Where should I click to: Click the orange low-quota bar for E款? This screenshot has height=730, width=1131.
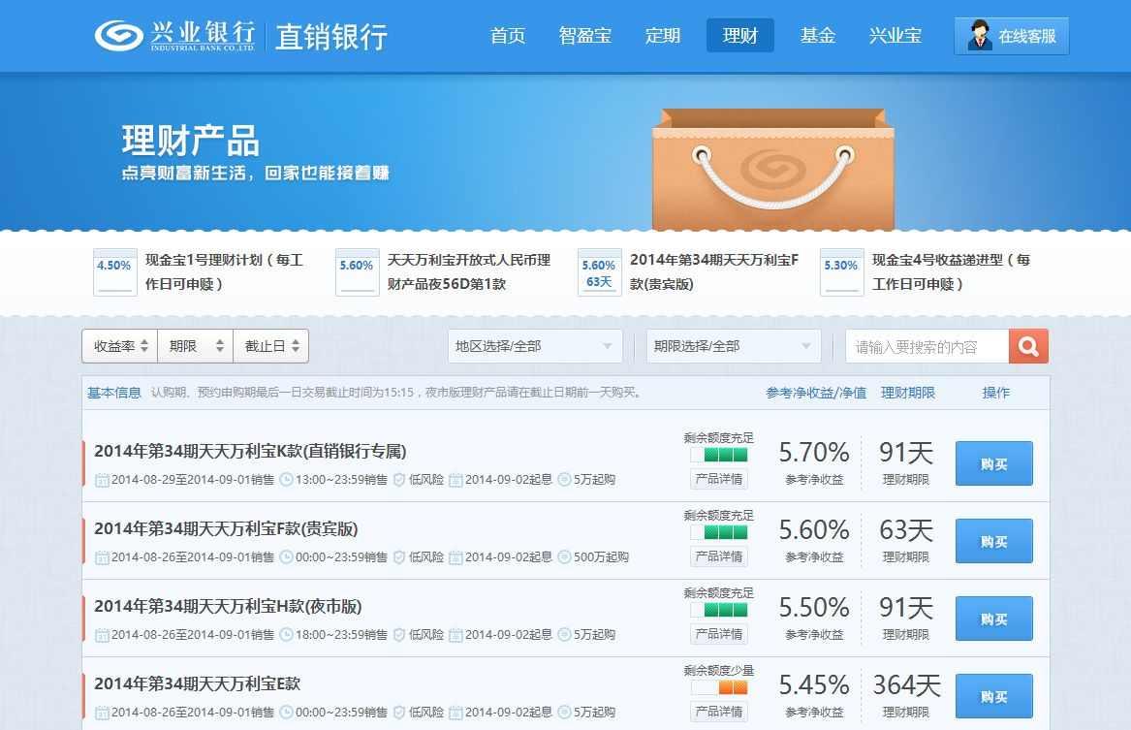click(x=718, y=687)
